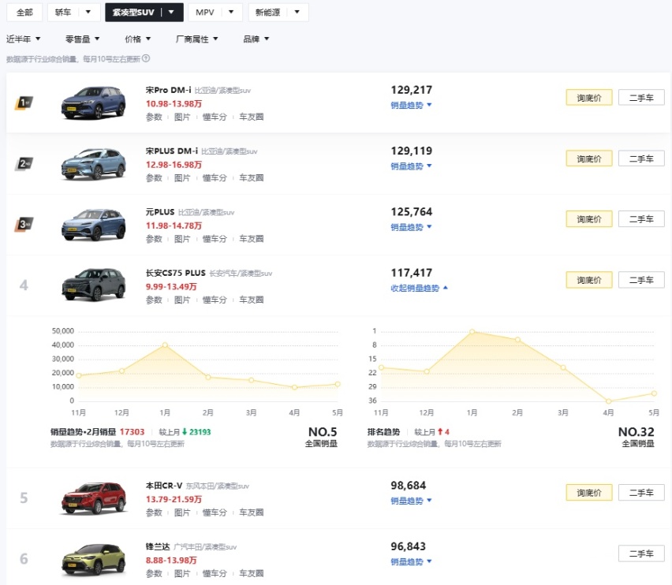Open the 本田CR-V model title
The height and width of the screenshot is (585, 672).
(164, 486)
